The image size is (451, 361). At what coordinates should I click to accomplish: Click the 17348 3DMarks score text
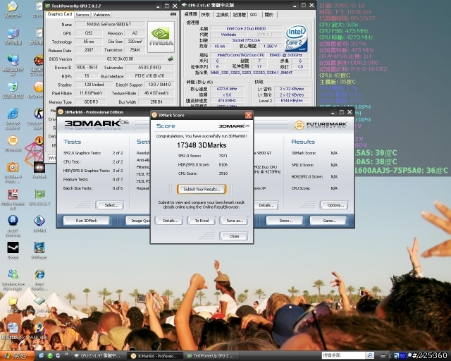point(202,145)
